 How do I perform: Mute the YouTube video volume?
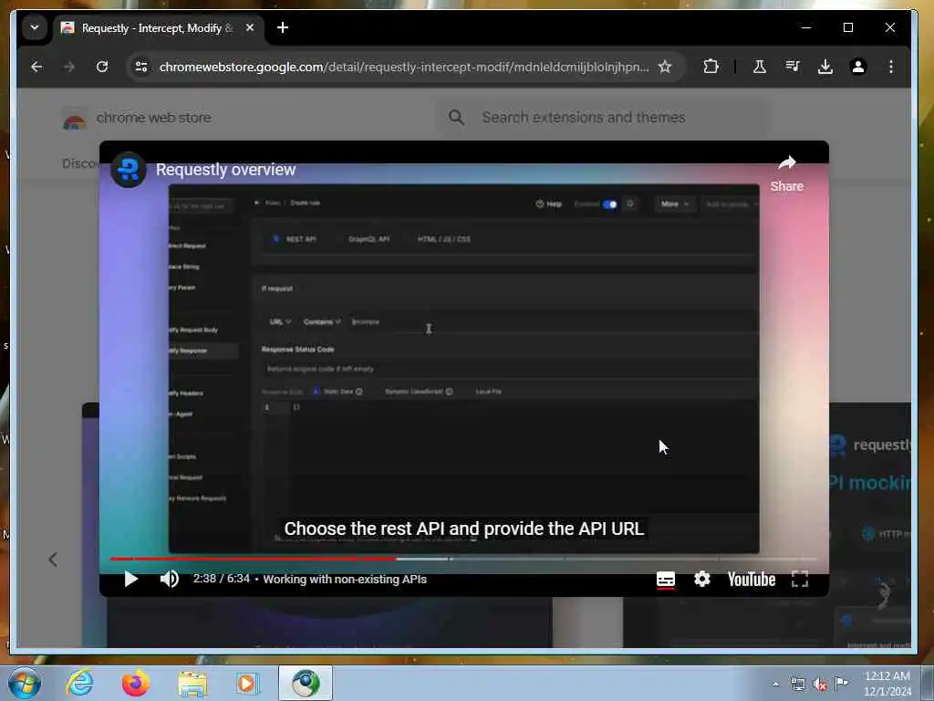click(x=169, y=579)
